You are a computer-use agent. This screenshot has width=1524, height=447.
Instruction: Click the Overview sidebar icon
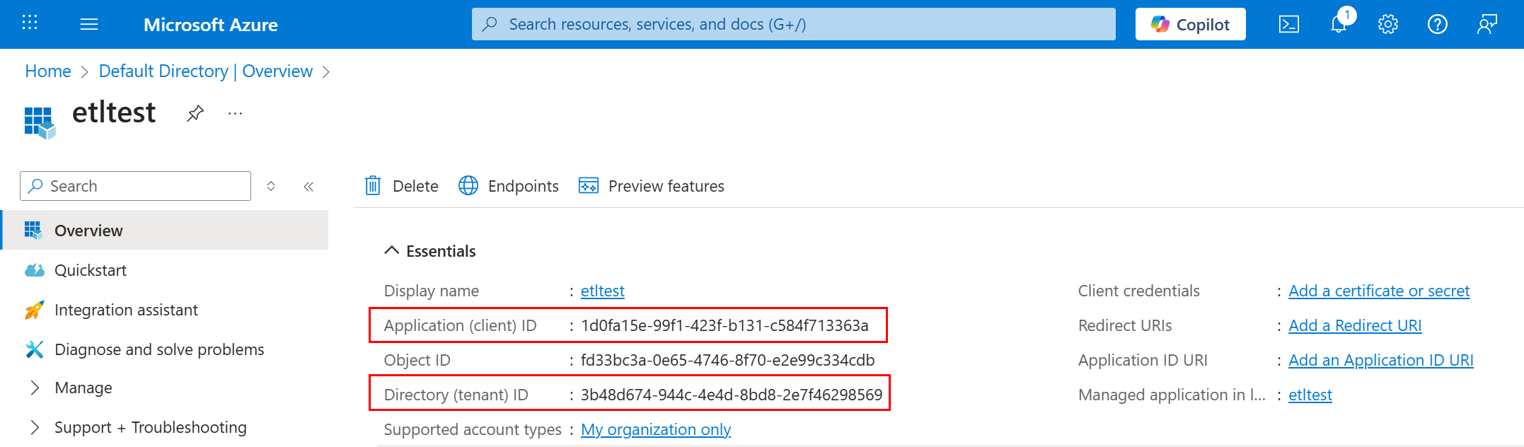coord(33,230)
